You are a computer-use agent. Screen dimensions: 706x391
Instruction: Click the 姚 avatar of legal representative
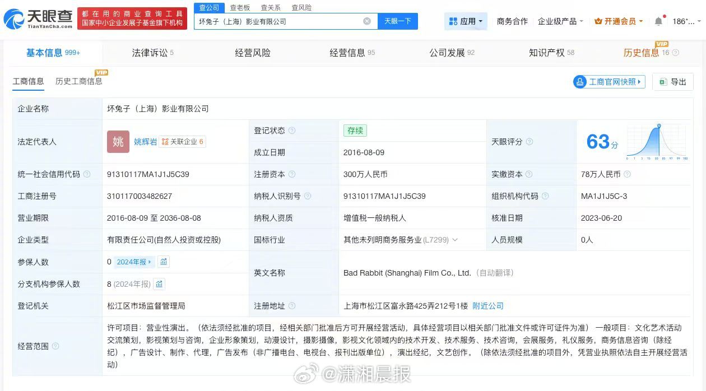click(118, 142)
